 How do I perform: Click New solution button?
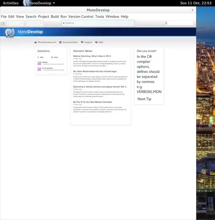41,57
